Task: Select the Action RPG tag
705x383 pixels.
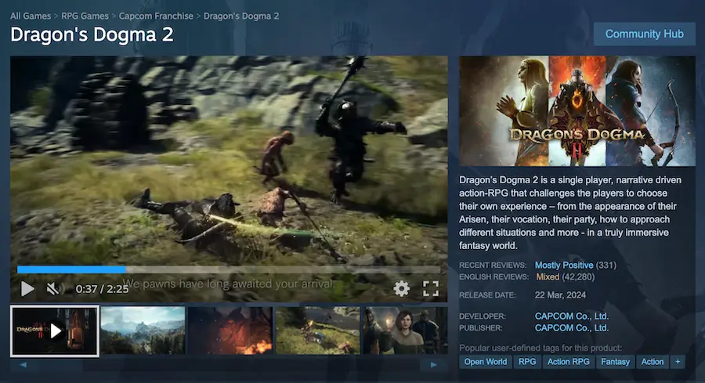Action: click(569, 362)
